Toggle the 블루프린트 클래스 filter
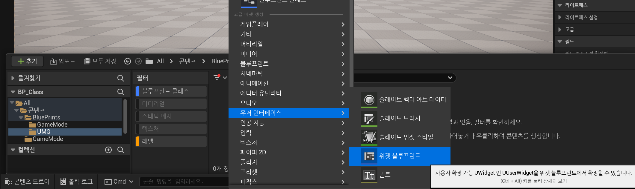 (x=171, y=91)
